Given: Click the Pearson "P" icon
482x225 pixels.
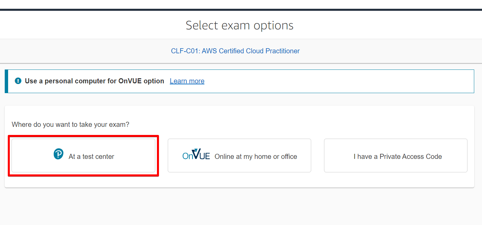Looking at the screenshot, I should pyautogui.click(x=58, y=154).
